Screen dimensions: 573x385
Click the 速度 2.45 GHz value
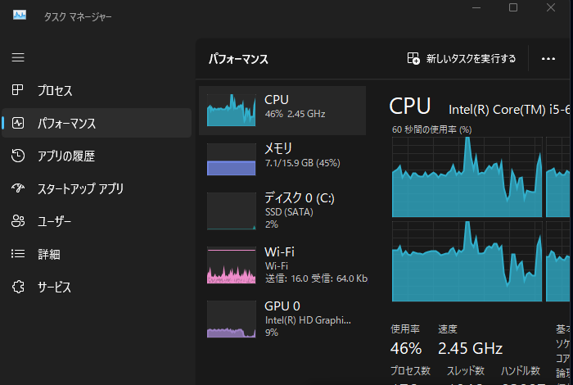(470, 348)
